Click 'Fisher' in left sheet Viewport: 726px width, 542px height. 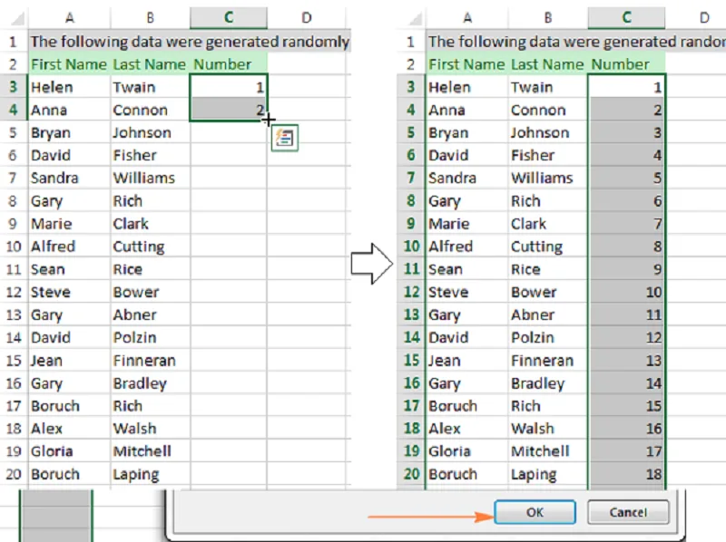coord(134,155)
